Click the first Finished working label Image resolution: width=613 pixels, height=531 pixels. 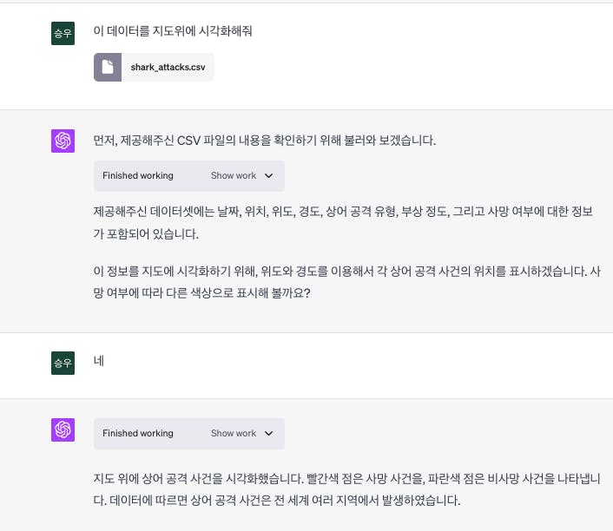tap(138, 175)
